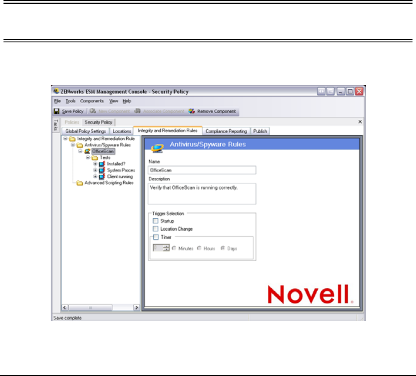Viewport: 416px width, 376px height.
Task: Collapse the Antivirus/Spyware Rules node
Action: pos(73,145)
